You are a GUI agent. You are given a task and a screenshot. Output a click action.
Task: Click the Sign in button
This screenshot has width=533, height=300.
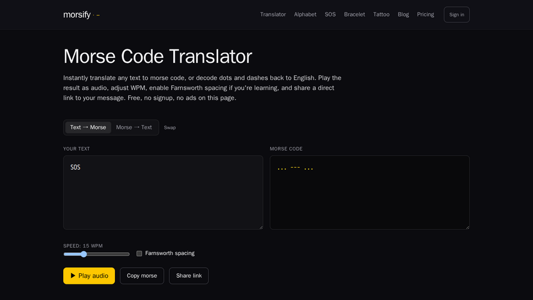[x=456, y=14]
